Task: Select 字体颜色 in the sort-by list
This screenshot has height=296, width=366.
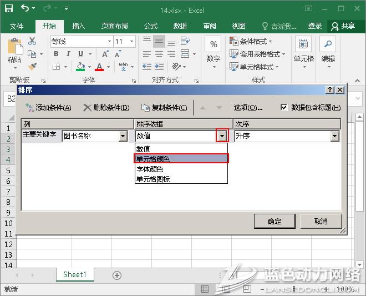Action: tap(181, 169)
